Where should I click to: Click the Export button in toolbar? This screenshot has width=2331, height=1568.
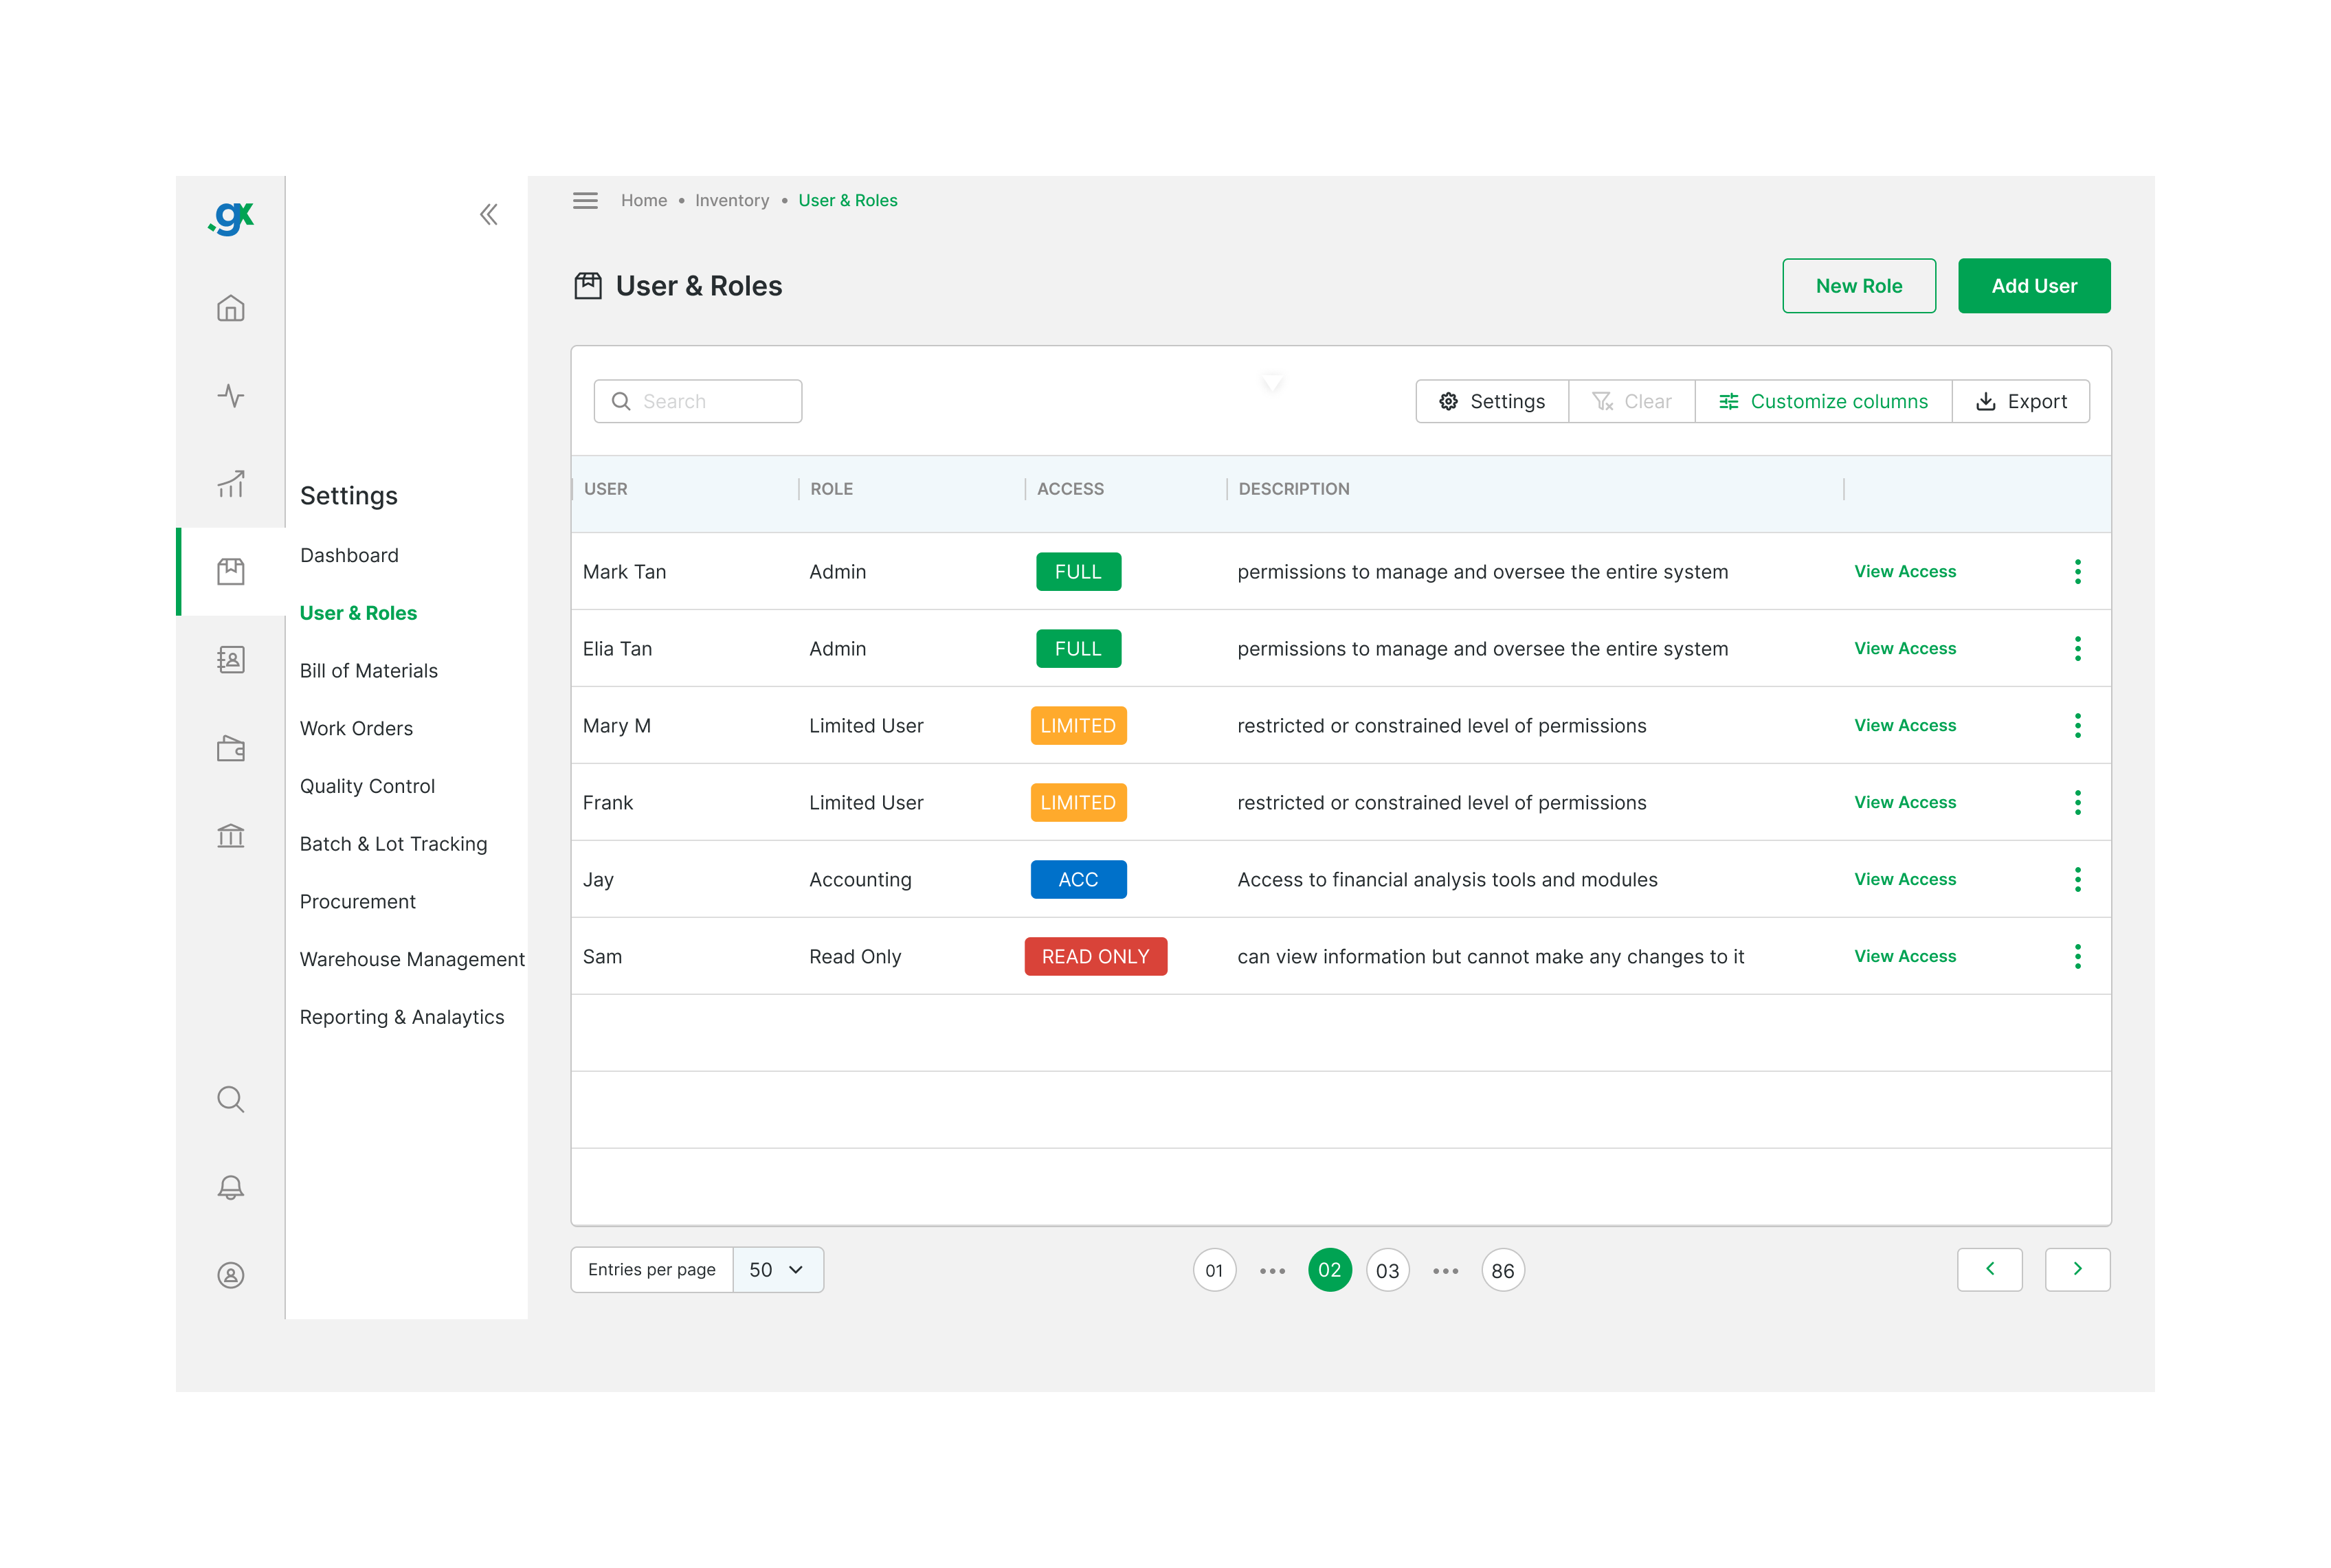point(2021,401)
